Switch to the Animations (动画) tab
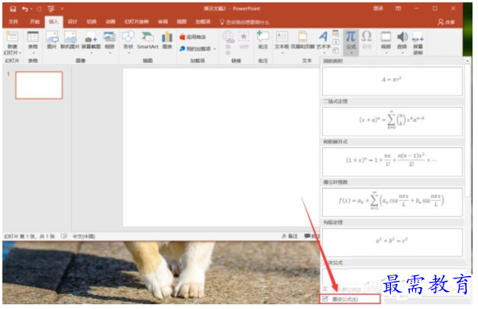 coord(110,22)
